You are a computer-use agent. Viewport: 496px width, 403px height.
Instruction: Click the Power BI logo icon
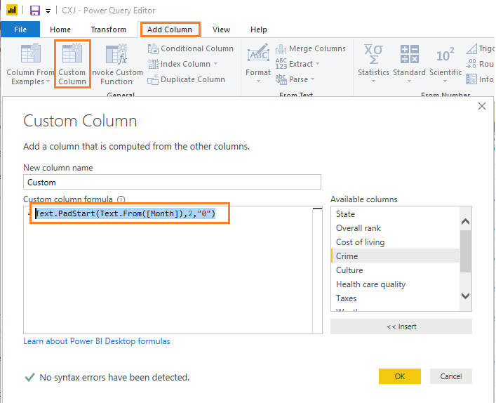click(x=12, y=10)
